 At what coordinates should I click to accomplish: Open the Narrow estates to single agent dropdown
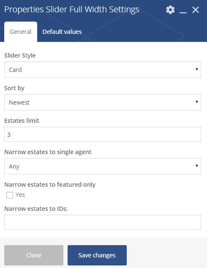point(103,166)
